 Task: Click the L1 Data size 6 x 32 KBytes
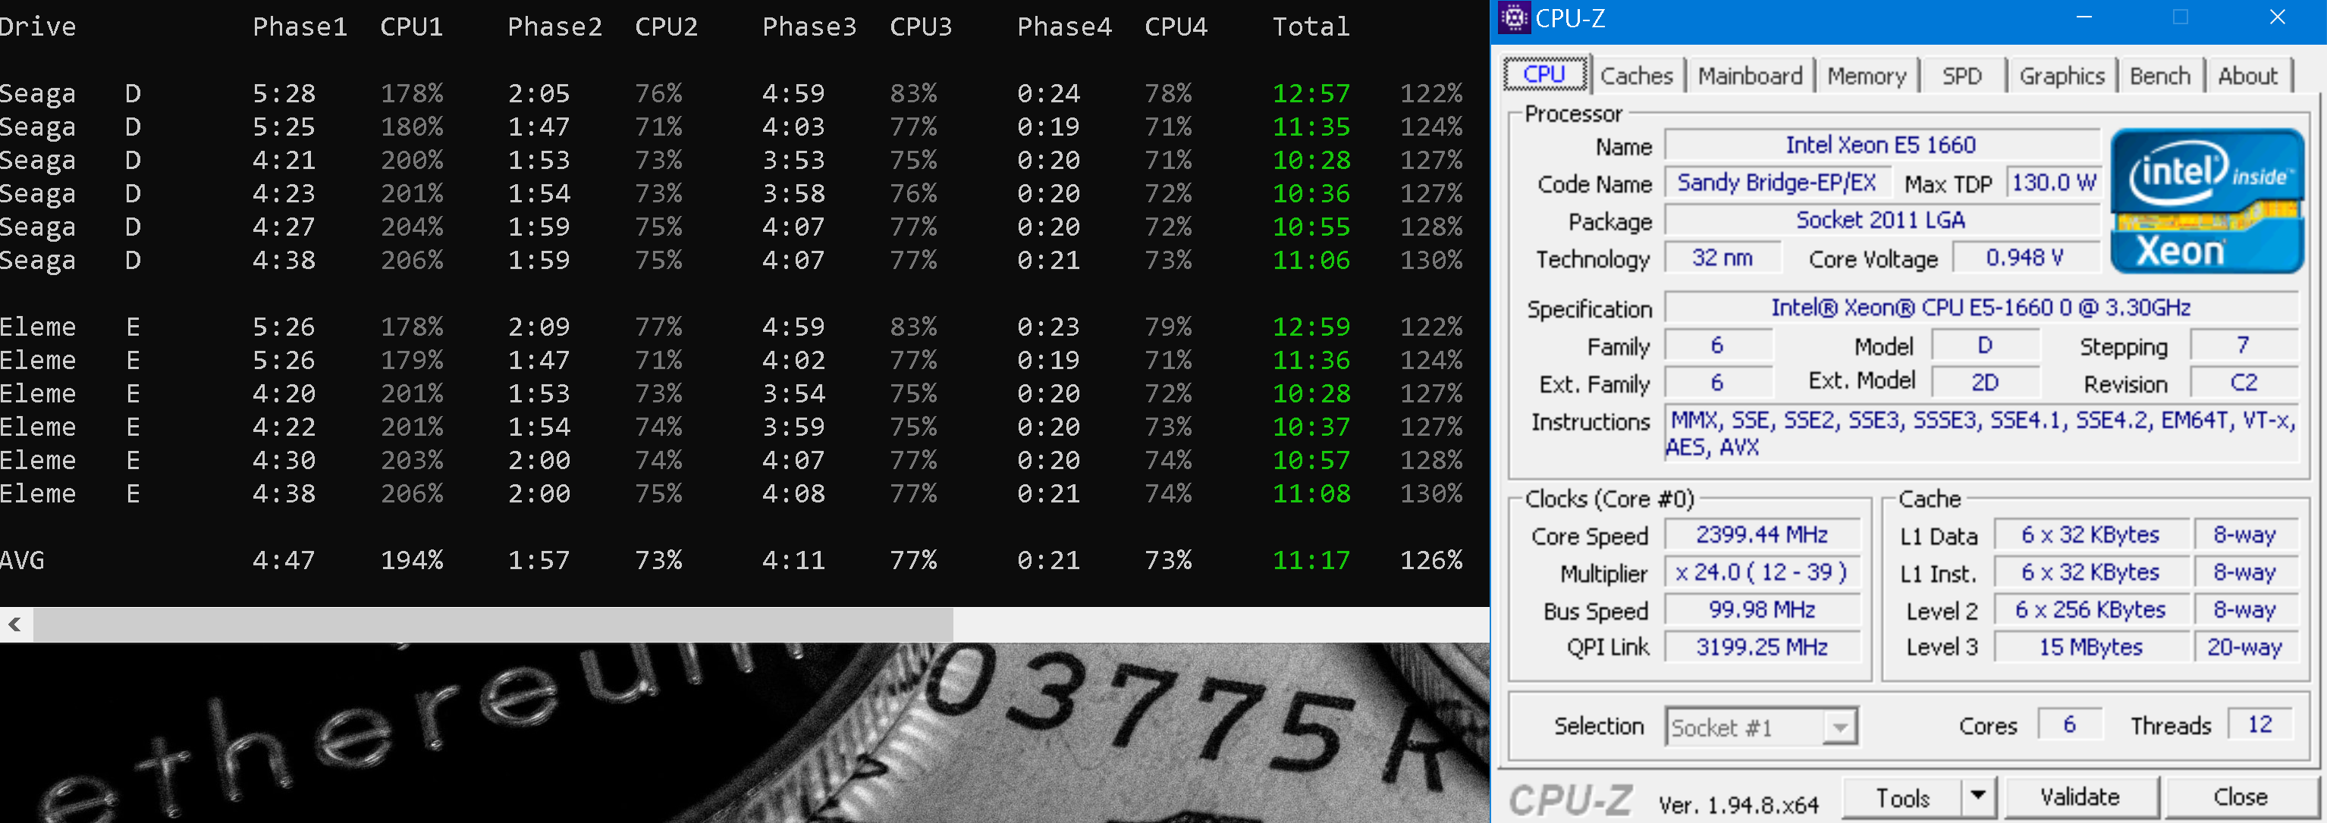pos(2090,535)
